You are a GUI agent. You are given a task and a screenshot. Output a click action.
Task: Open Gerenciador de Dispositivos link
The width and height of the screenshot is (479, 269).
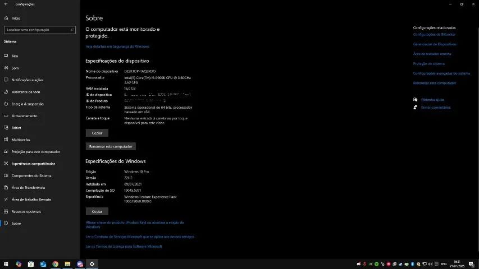tap(435, 44)
